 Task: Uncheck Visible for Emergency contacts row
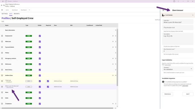pos(40,59)
